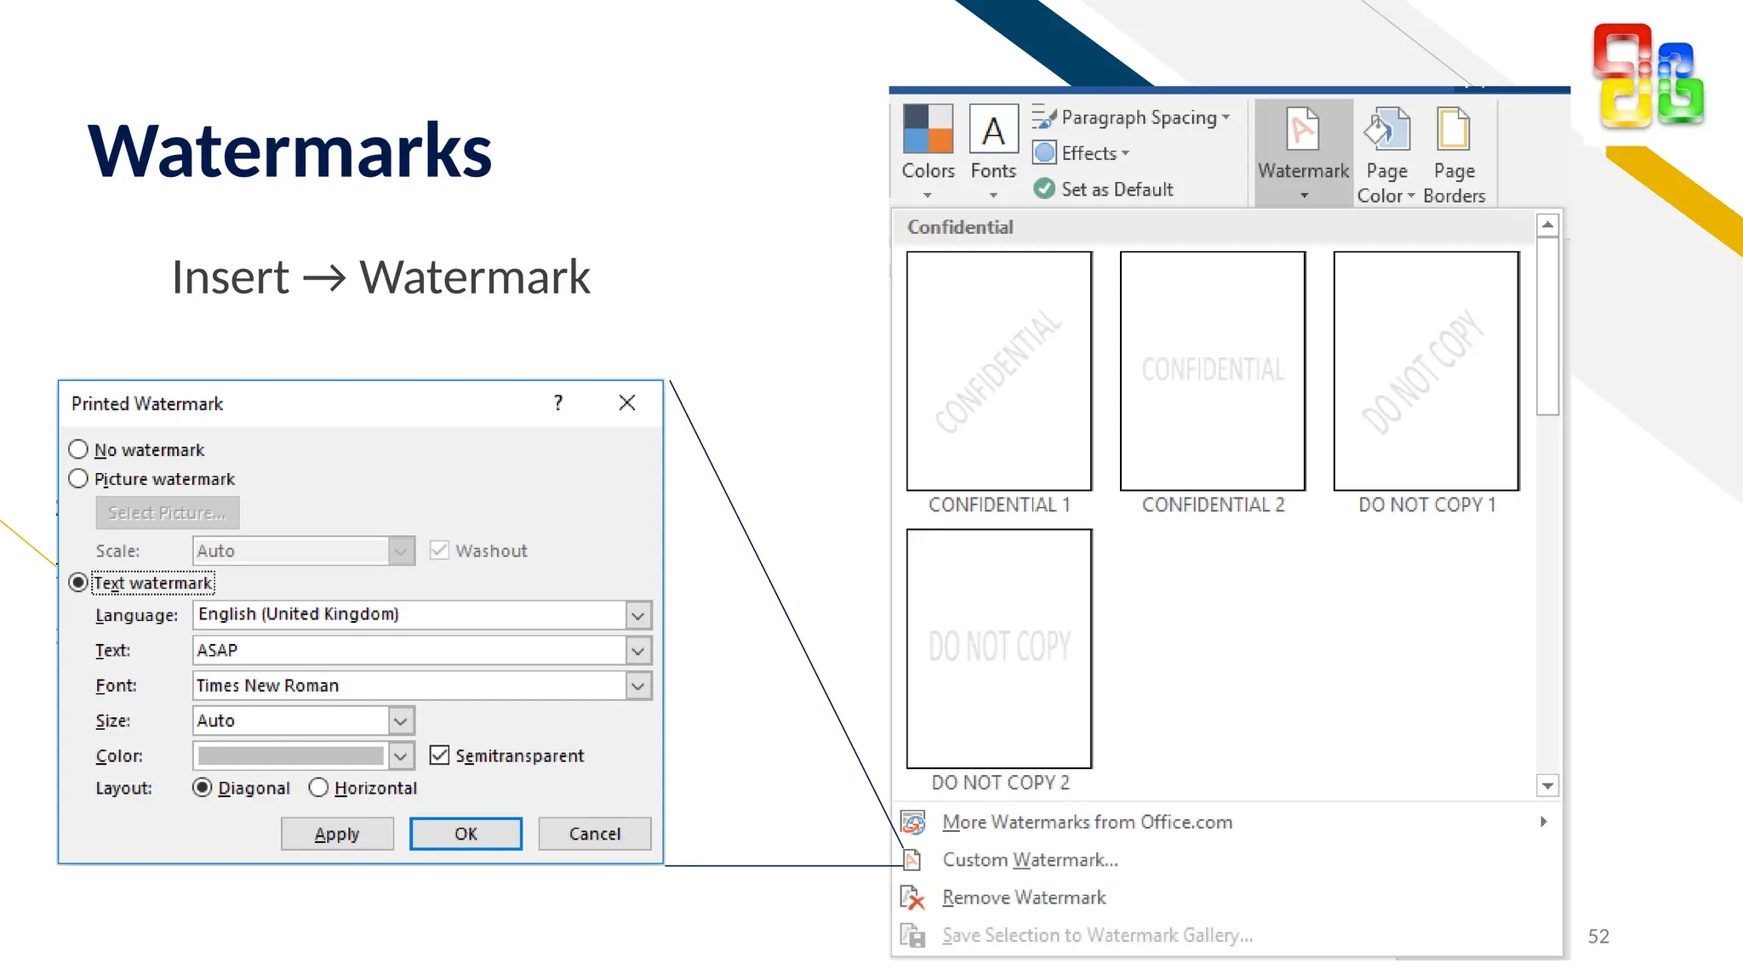The height and width of the screenshot is (980, 1743).
Task: Open the Fonts theme gallery
Action: [x=993, y=151]
